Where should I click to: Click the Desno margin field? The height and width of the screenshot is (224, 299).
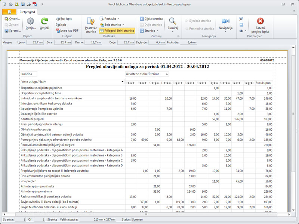(x=93, y=42)
